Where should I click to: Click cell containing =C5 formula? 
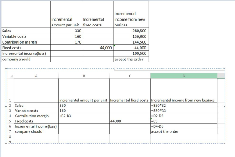(184, 121)
